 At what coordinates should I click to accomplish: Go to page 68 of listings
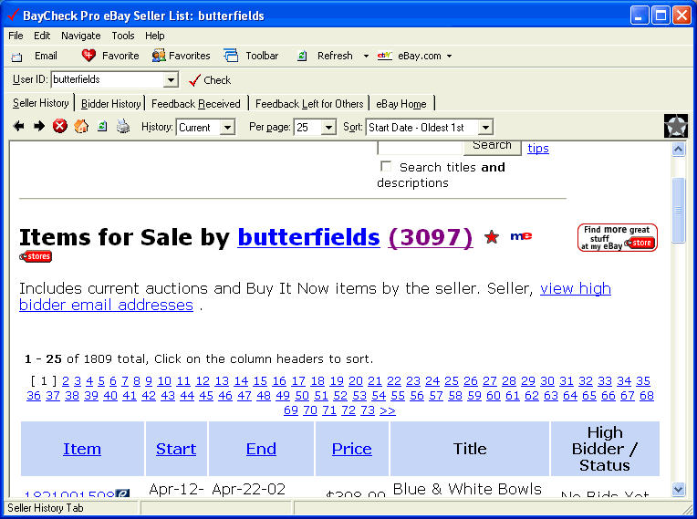[646, 396]
